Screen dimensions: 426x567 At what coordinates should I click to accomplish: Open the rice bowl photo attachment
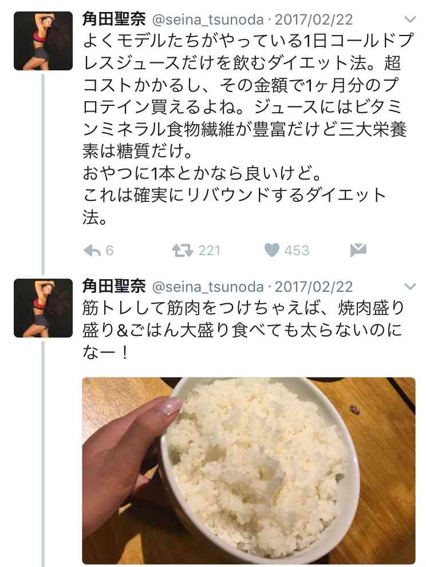pos(249,470)
